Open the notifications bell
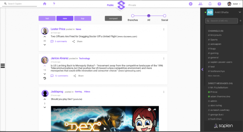This screenshot has height=132, width=243. pyautogui.click(x=210, y=4)
